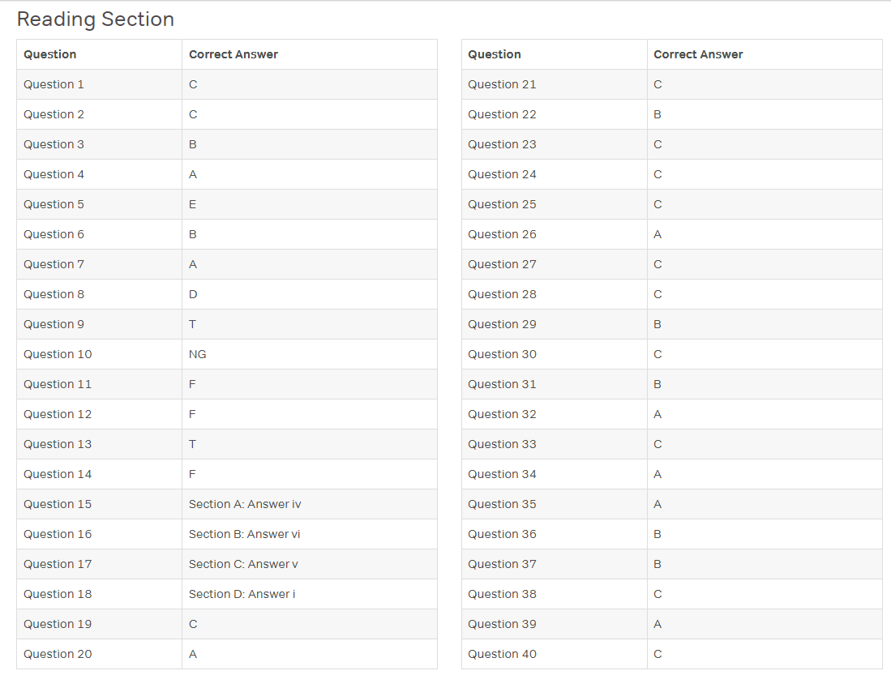This screenshot has width=891, height=675.
Task: Select the Question 35 row label
Action: click(502, 505)
